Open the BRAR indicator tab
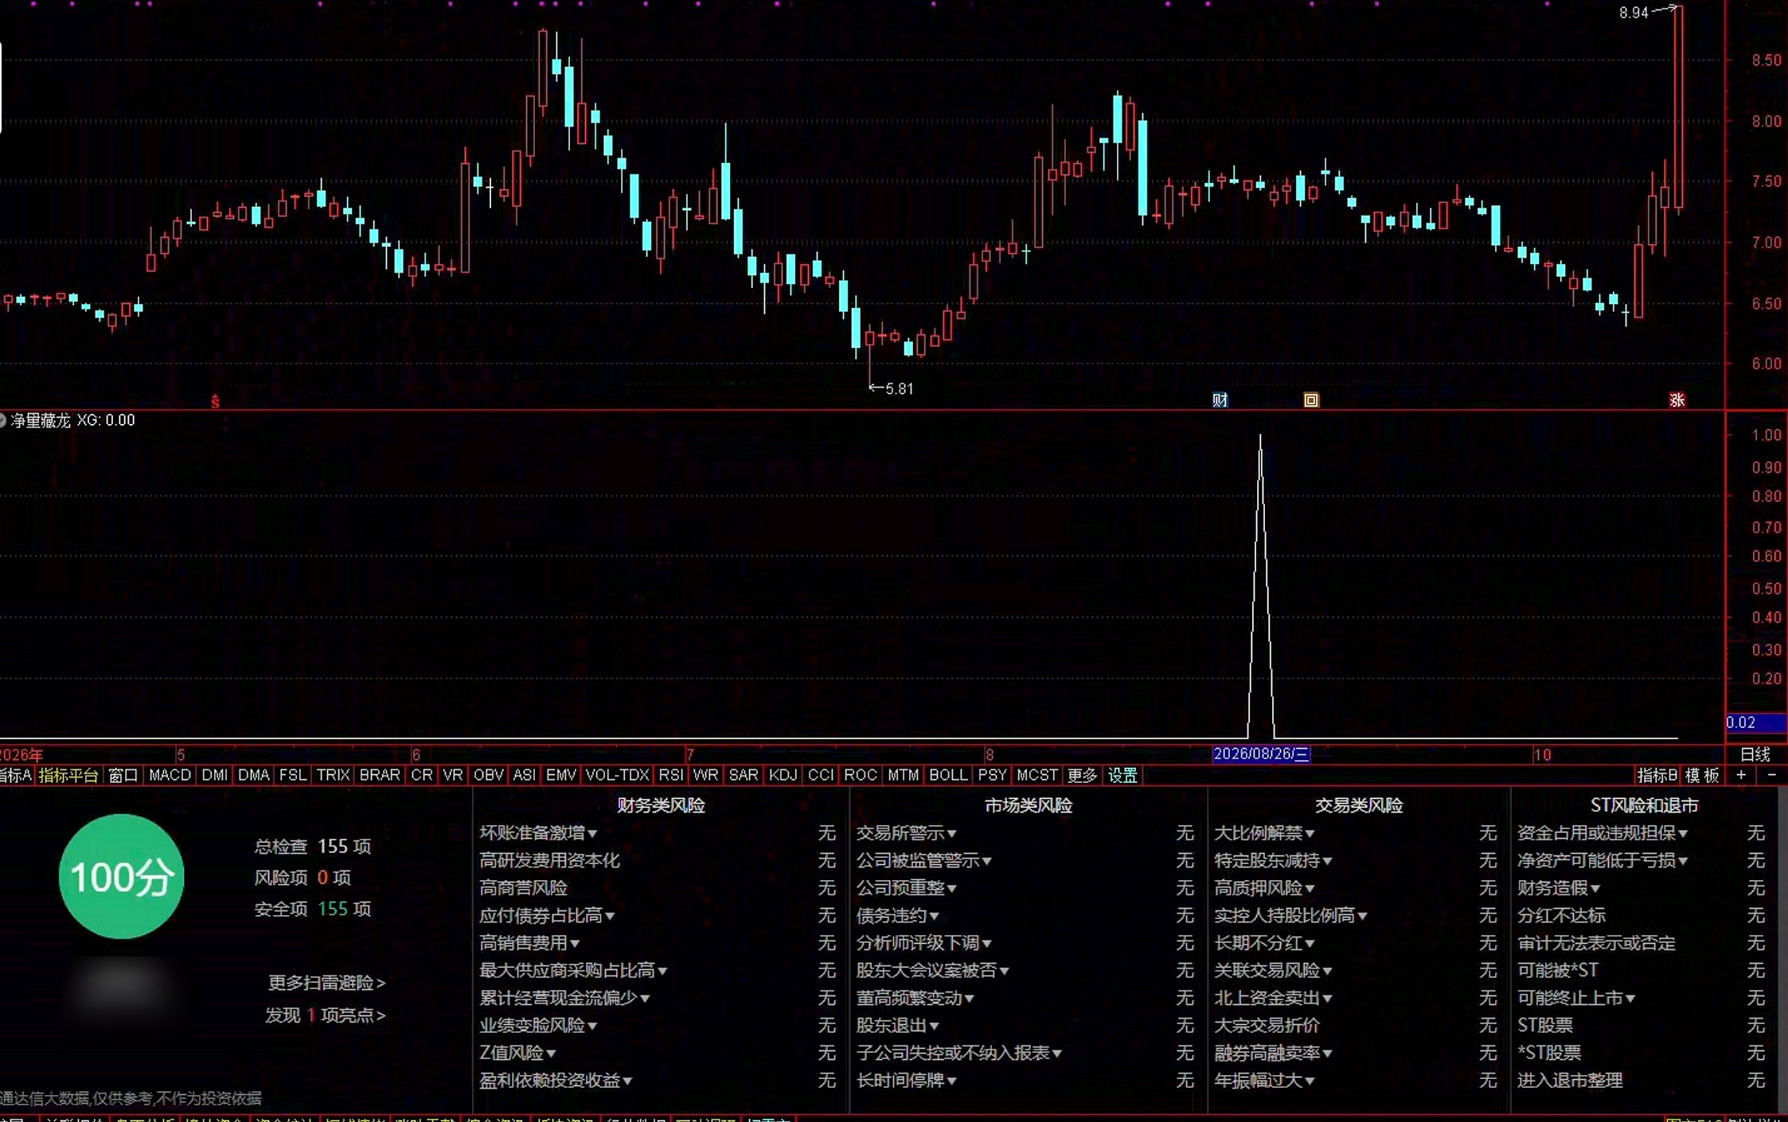The height and width of the screenshot is (1122, 1788). [380, 775]
